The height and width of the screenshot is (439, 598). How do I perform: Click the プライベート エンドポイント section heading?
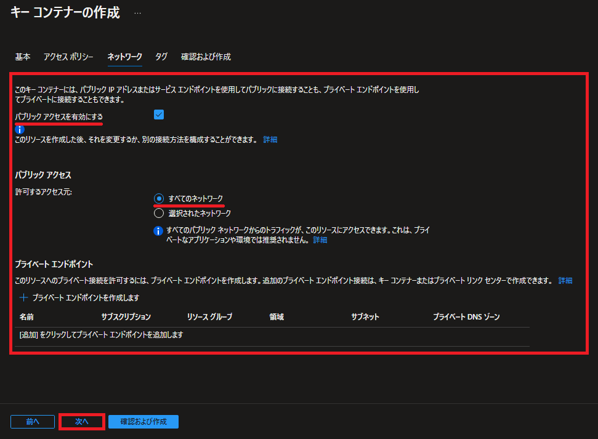coord(54,264)
